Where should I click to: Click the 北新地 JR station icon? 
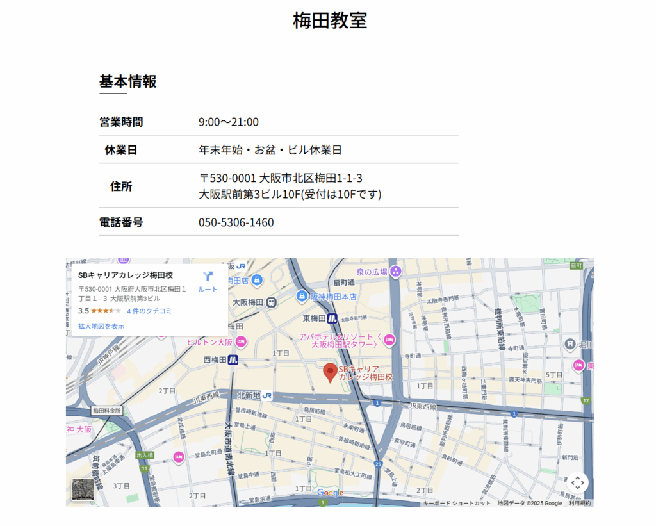(x=267, y=396)
